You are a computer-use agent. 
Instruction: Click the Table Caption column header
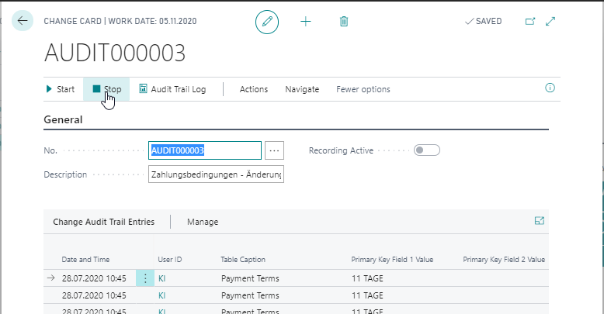(x=243, y=260)
